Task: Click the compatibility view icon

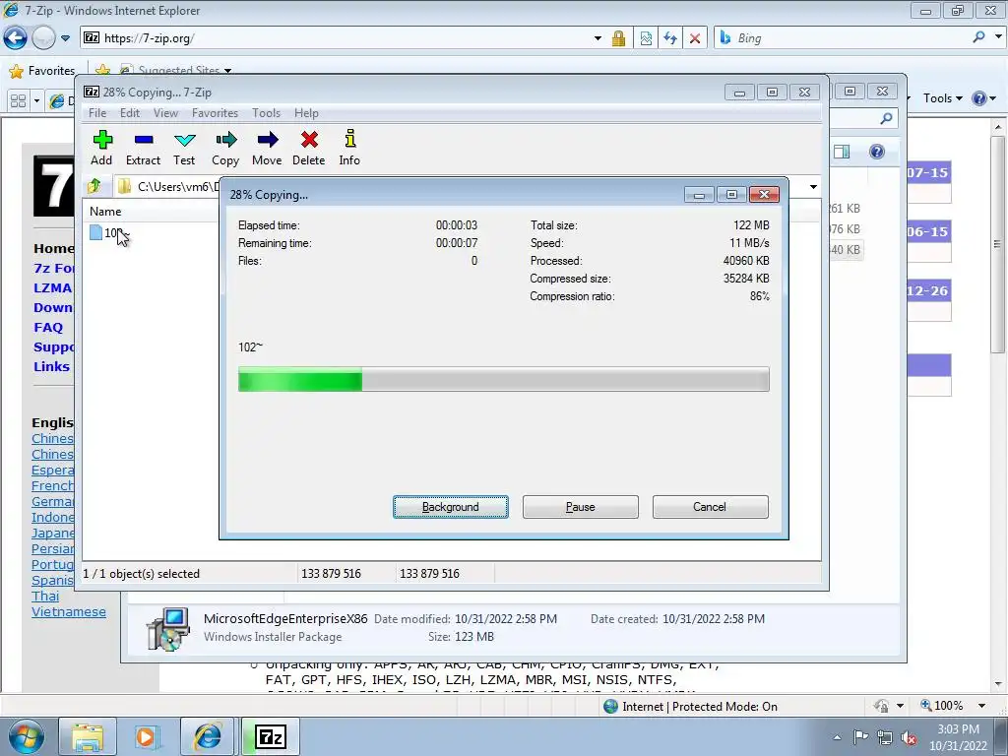Action: [646, 38]
